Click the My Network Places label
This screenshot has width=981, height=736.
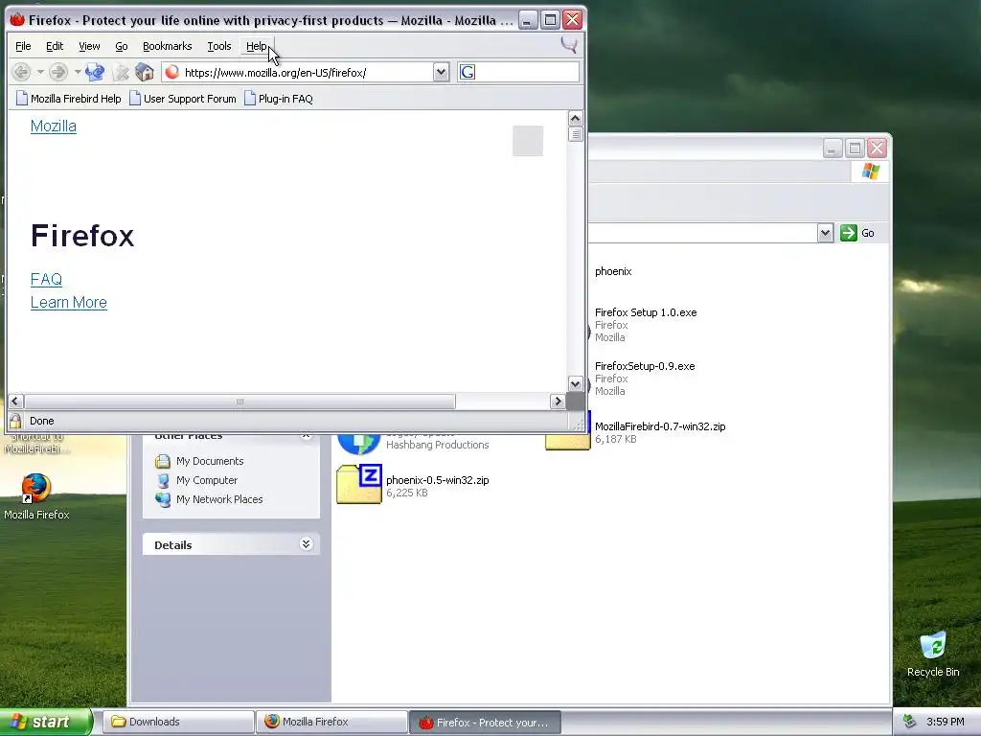[219, 499]
